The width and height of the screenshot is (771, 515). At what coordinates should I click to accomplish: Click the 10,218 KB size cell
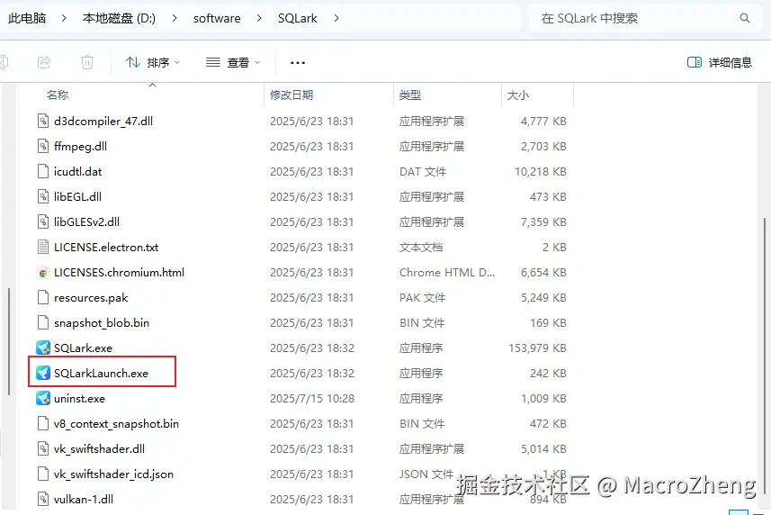(541, 172)
